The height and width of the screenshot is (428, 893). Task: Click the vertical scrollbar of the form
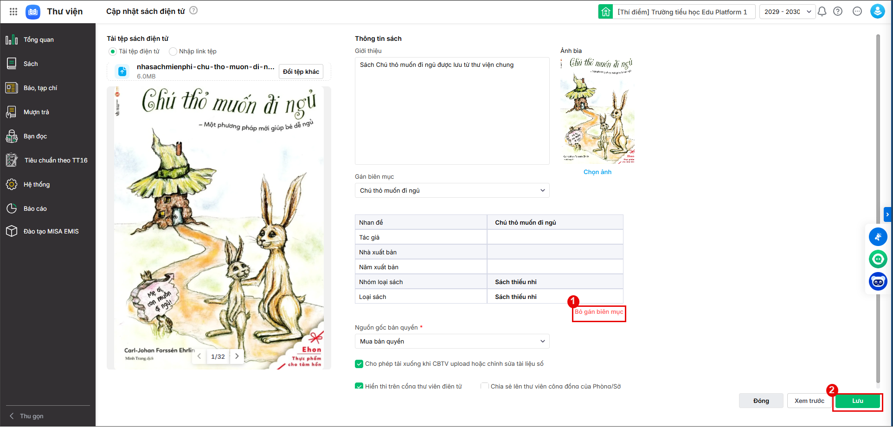click(x=878, y=209)
